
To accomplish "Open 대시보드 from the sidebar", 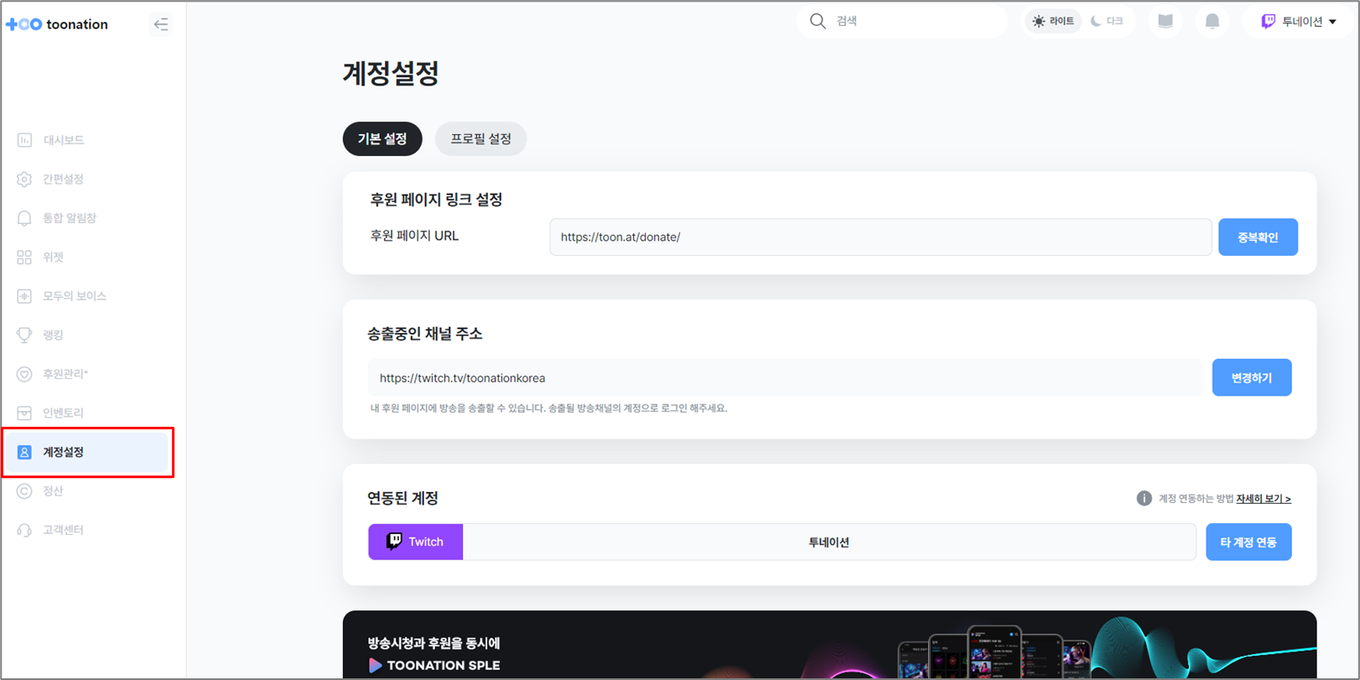I will (64, 140).
